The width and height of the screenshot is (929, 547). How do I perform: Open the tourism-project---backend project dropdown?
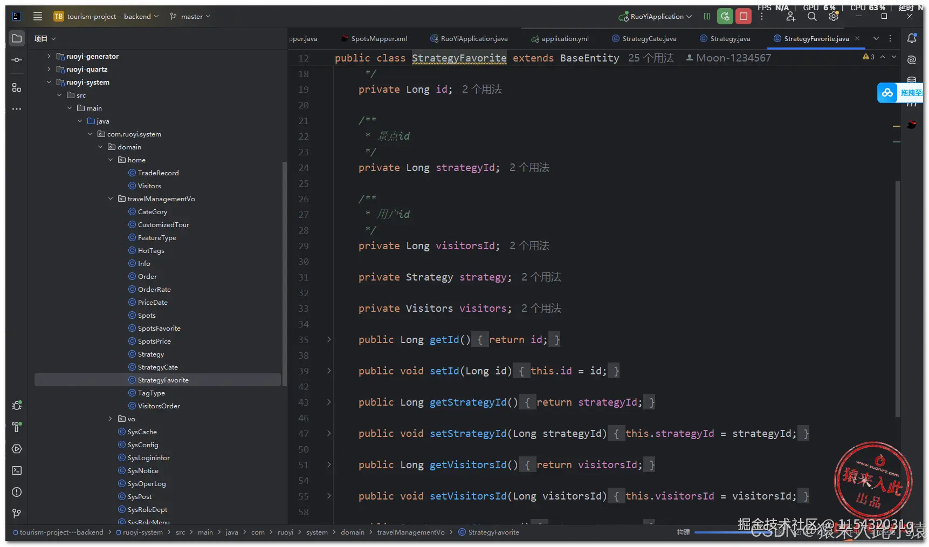pos(107,16)
